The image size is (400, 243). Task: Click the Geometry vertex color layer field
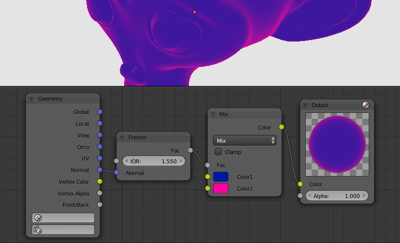tap(63, 229)
